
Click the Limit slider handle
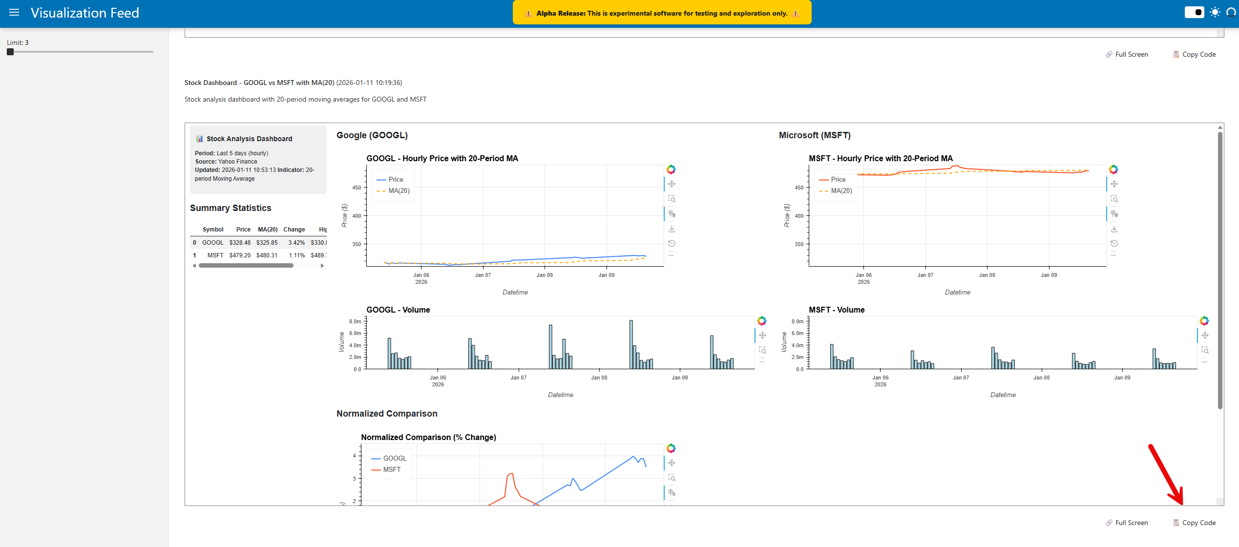click(x=10, y=52)
